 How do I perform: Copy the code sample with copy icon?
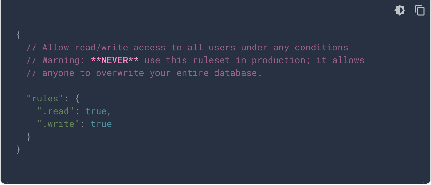(x=420, y=11)
